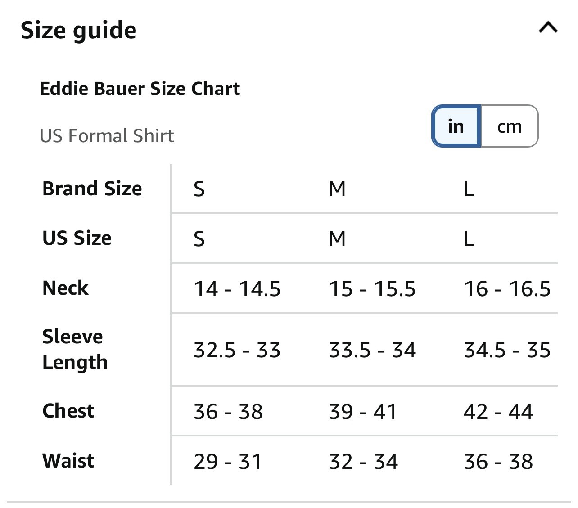
Task: Click the Size guide heading
Action: point(79,31)
